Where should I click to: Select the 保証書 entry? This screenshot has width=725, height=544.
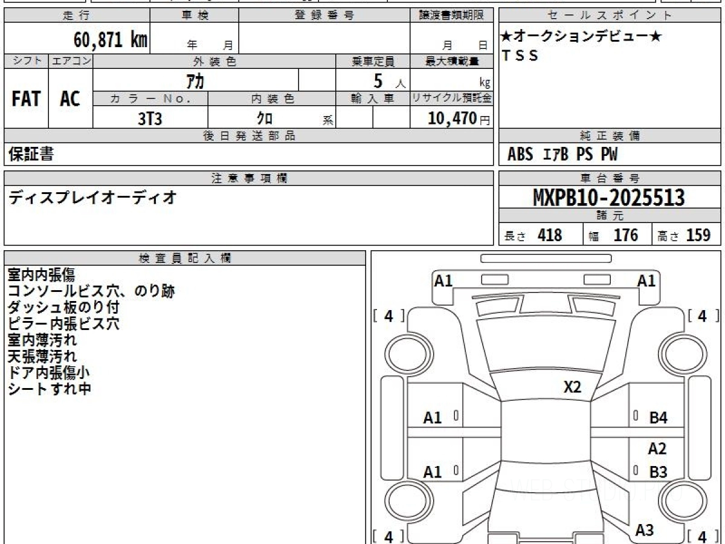pyautogui.click(x=31, y=154)
